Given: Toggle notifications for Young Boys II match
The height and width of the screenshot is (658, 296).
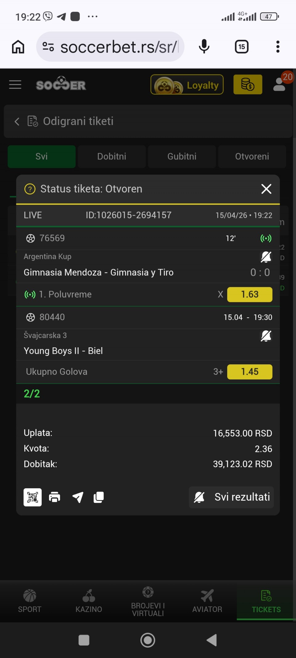Looking at the screenshot, I should click(266, 336).
